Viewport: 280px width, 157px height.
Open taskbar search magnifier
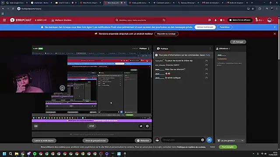click(10, 154)
